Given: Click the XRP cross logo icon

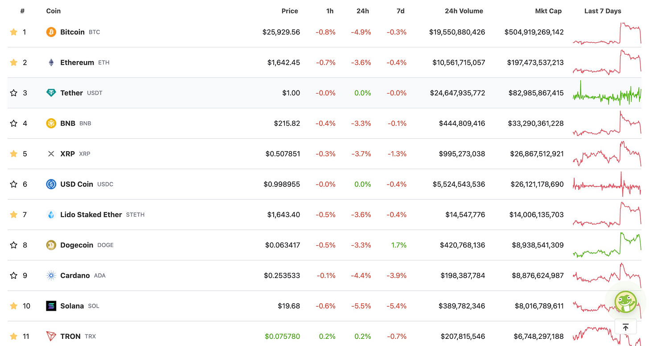Looking at the screenshot, I should coord(51,154).
